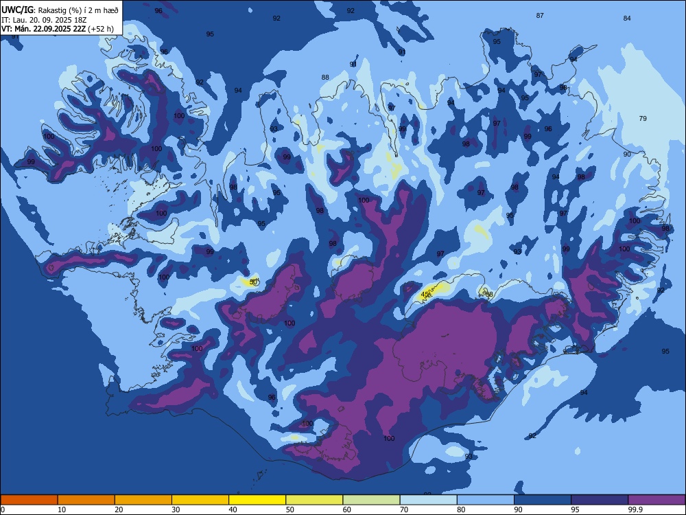
Task: Click the humidity value '88' on the map
Action: 325,77
